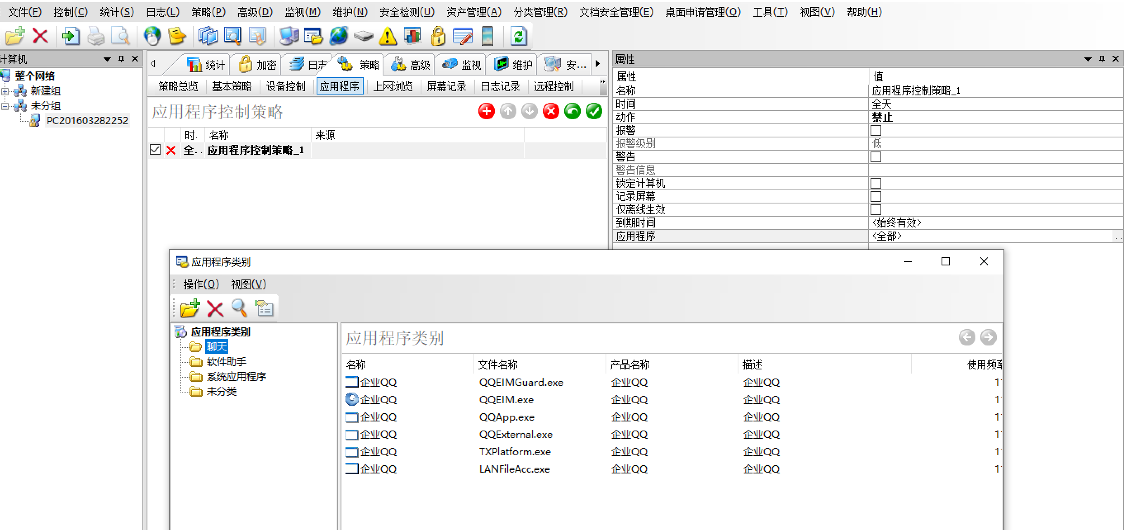1124x530 pixels.
Task: Click the magnifier search icon in 应用程序类别 dialog
Action: pos(239,308)
